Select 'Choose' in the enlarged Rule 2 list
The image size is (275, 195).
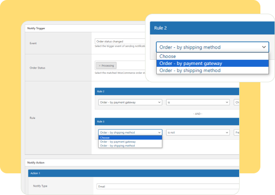click(213, 56)
